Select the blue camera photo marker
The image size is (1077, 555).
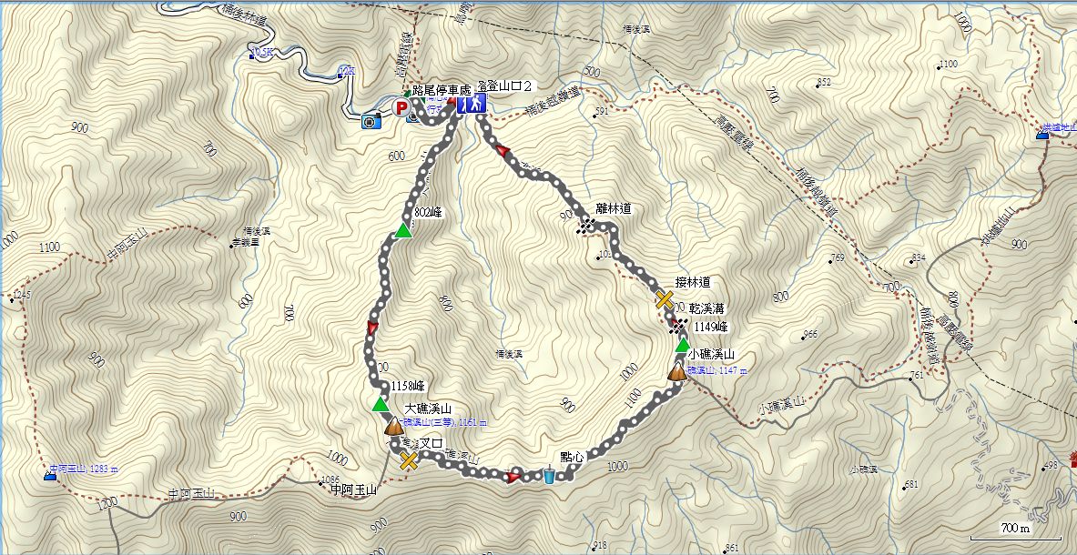371,121
